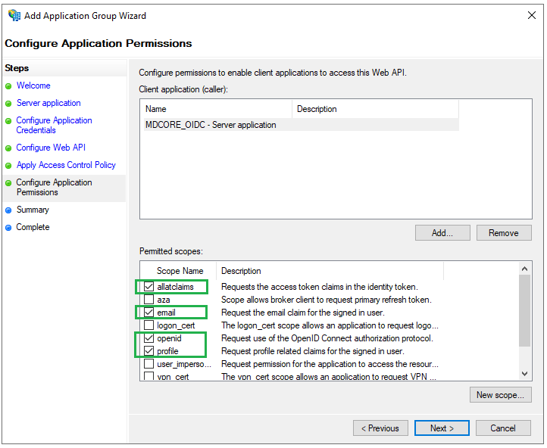The width and height of the screenshot is (547, 448).
Task: Go to Server application step
Action: [48, 103]
